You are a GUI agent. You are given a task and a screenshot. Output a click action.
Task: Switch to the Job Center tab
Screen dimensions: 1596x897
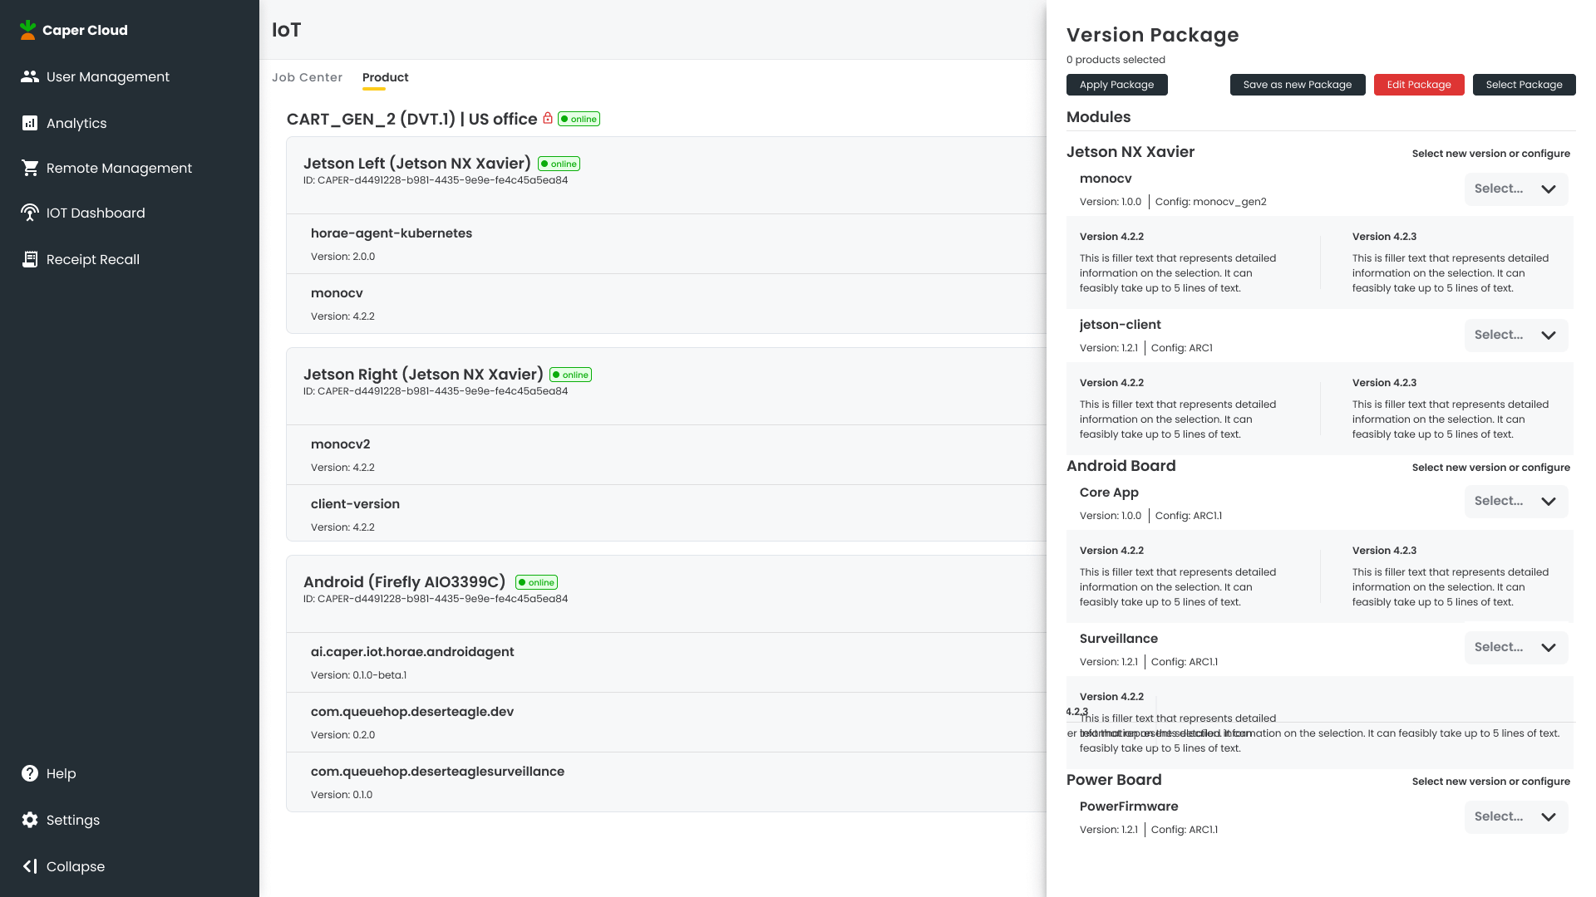click(307, 77)
